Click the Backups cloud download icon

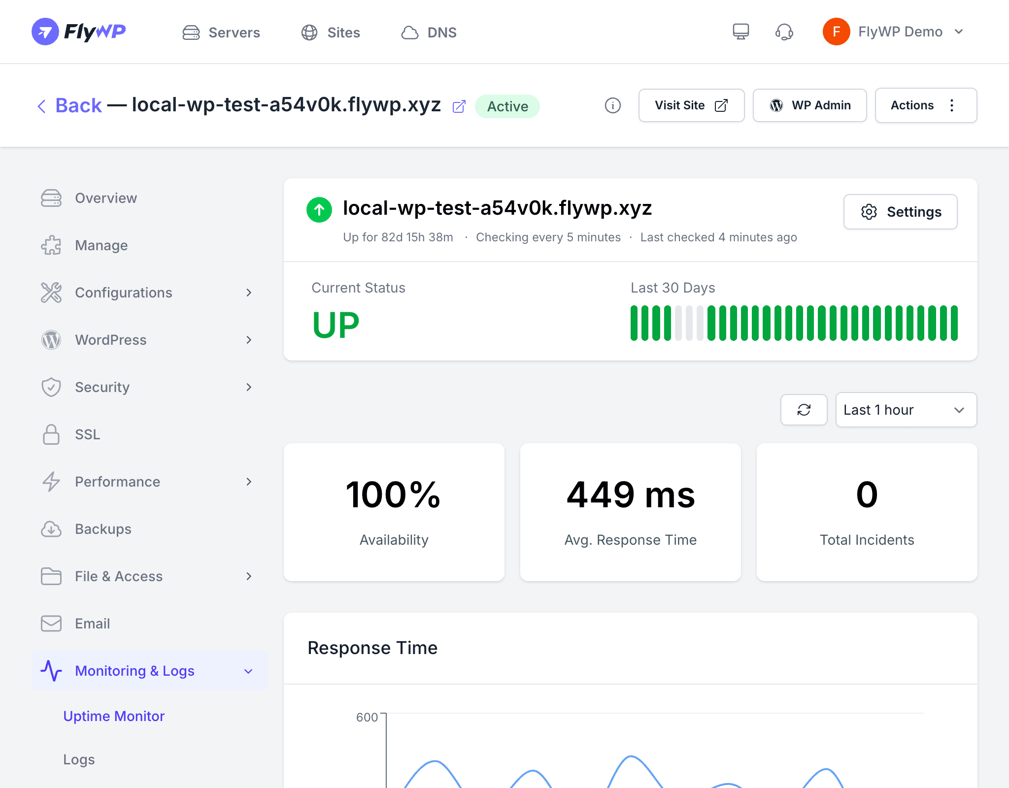(51, 529)
